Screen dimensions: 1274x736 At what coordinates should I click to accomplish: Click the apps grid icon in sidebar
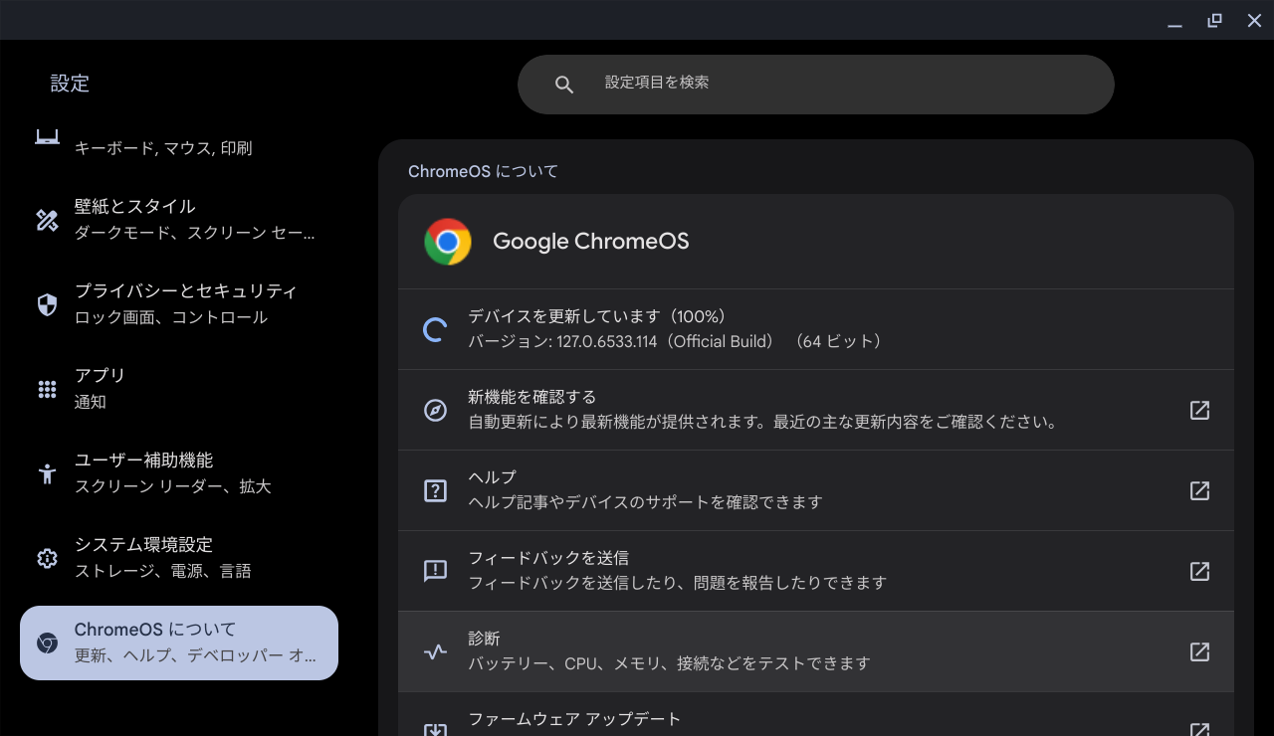click(x=47, y=389)
